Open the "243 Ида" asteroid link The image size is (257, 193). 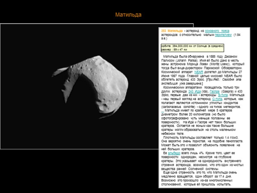pos(195,91)
